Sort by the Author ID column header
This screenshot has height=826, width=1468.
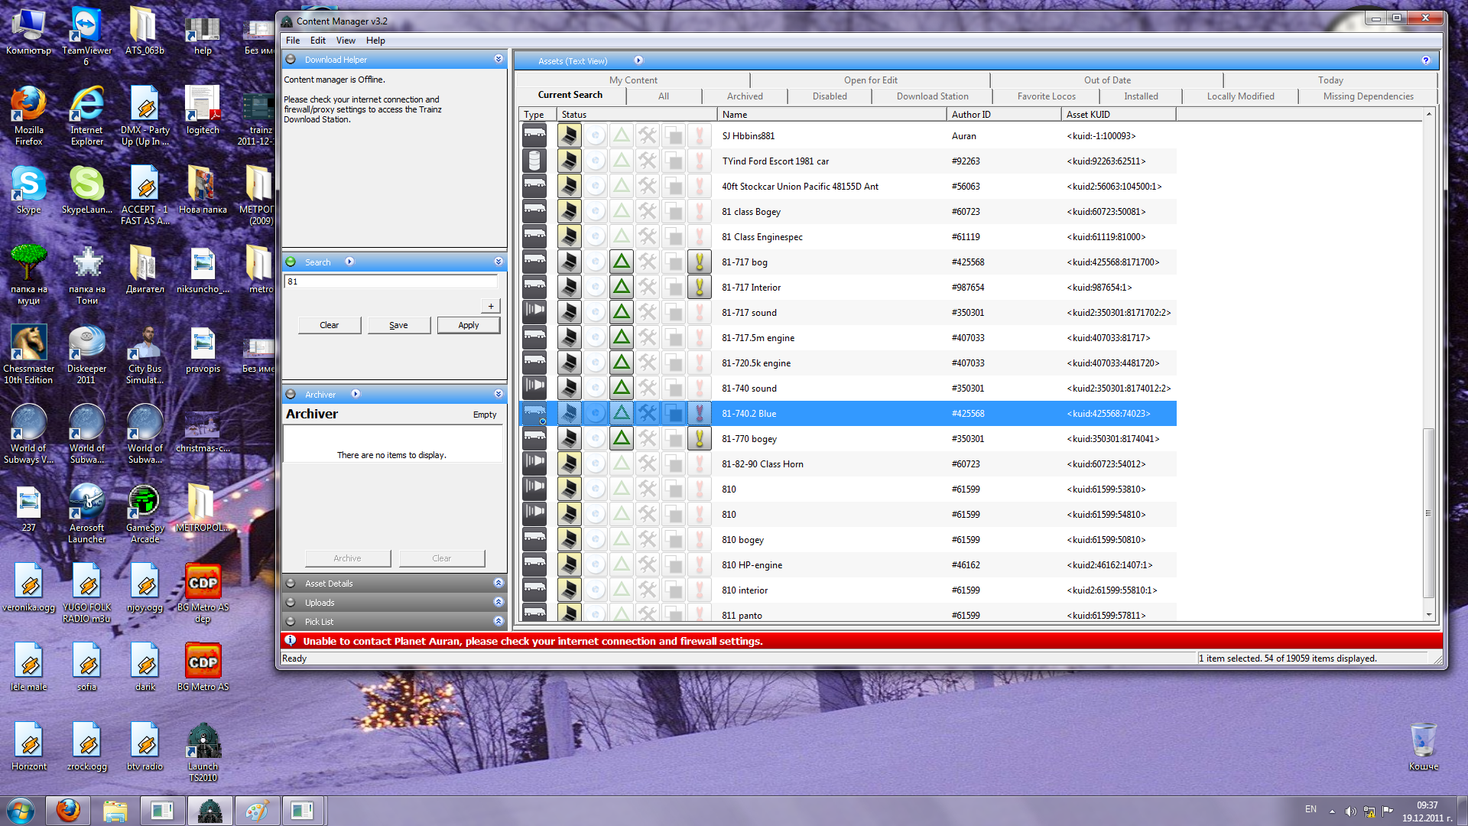1003,115
